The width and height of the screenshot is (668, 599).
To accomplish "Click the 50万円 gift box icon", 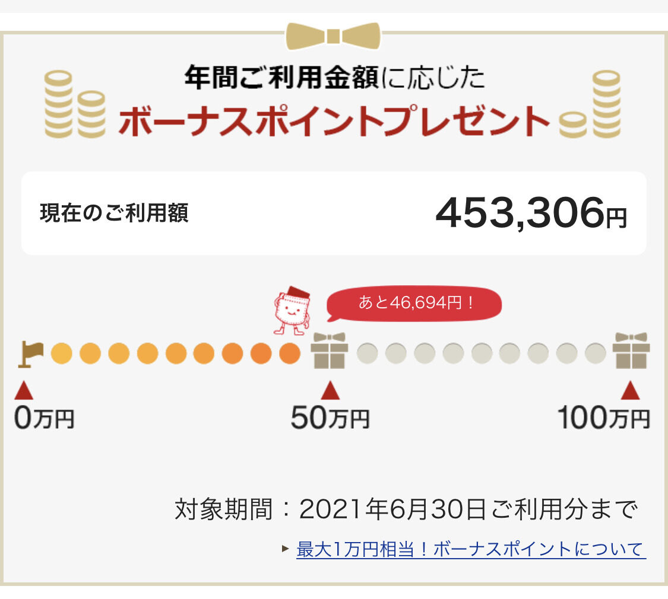I will click(330, 351).
